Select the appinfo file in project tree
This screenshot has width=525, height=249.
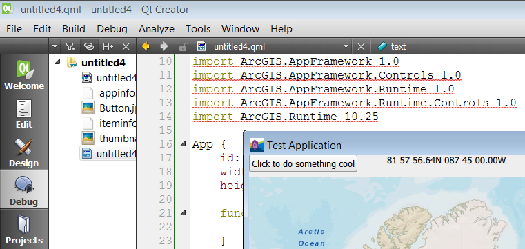pos(109,93)
